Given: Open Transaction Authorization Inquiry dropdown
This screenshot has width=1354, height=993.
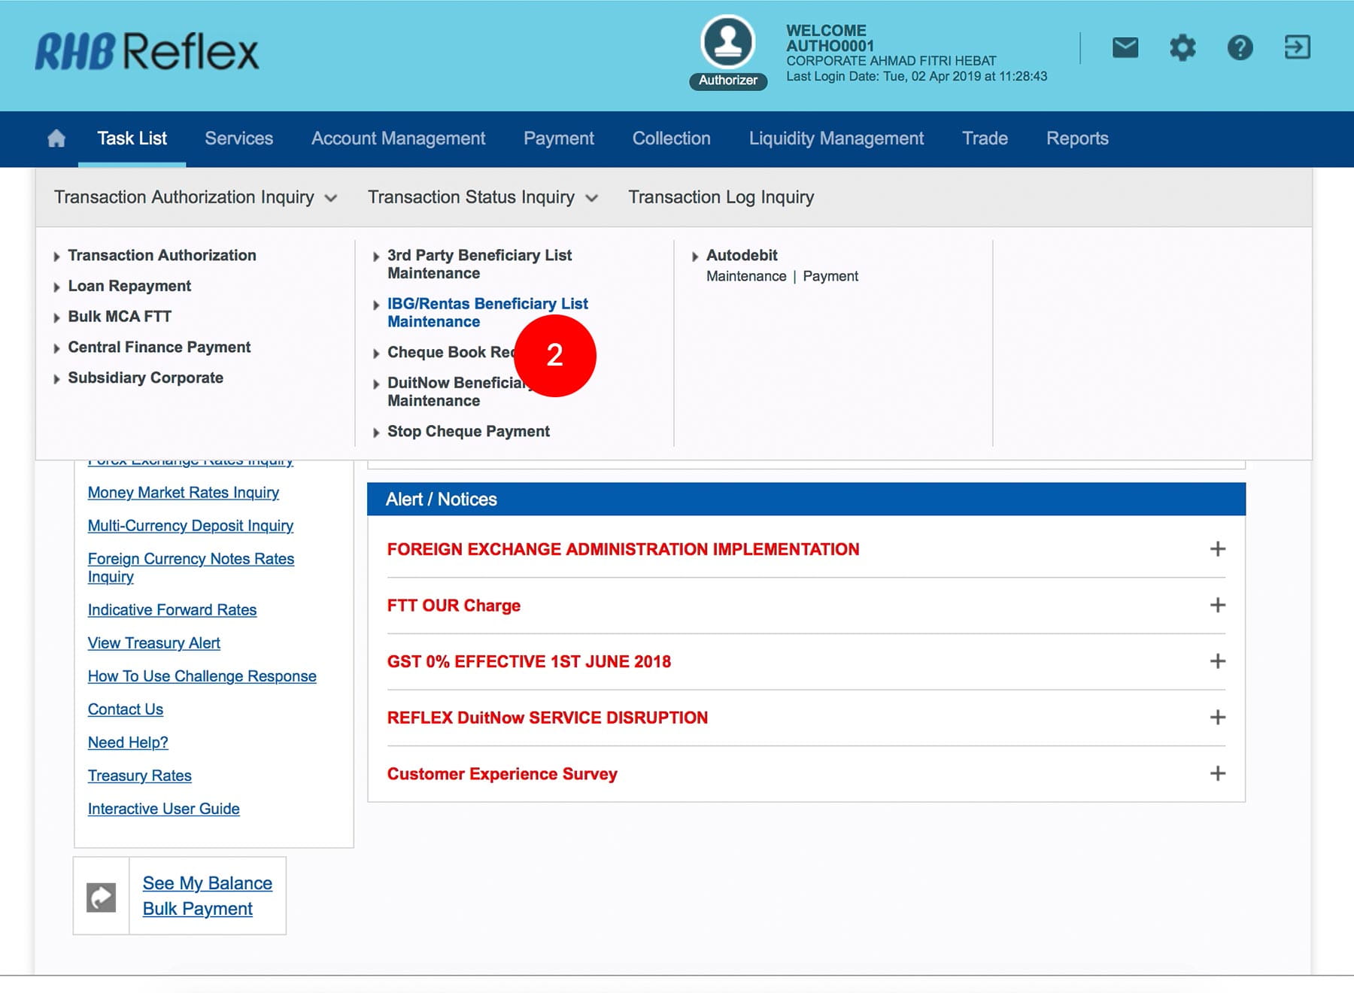Looking at the screenshot, I should (x=195, y=197).
